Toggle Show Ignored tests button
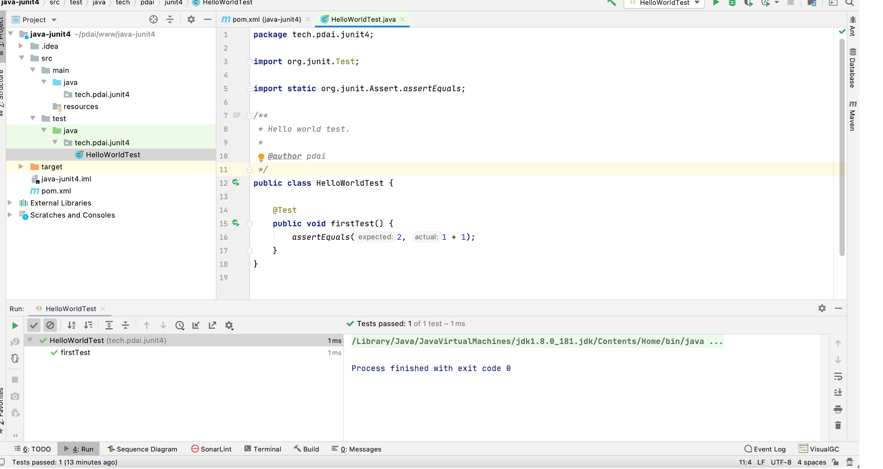 click(50, 325)
